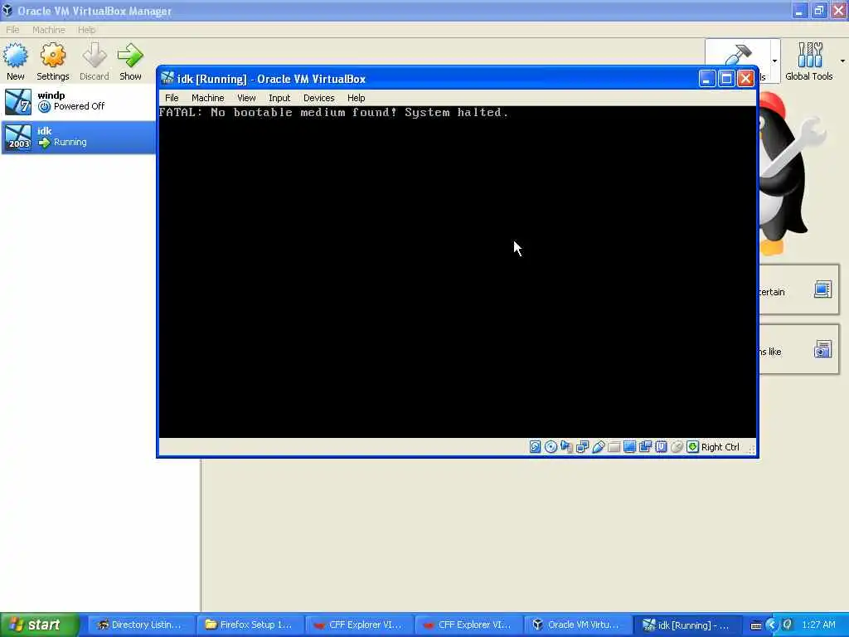Click the network adapters status icon

coord(582,447)
